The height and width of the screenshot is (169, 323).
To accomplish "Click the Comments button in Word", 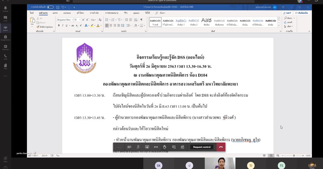I will pos(302,13).
